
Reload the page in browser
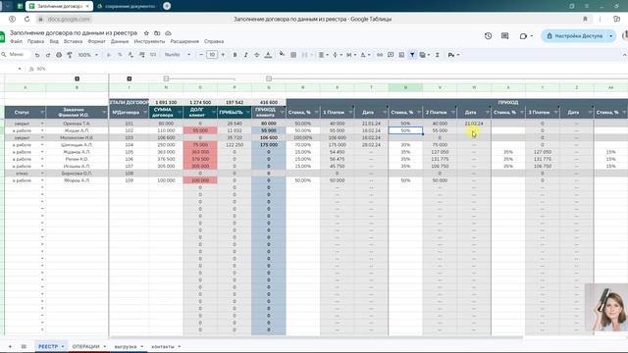26,20
